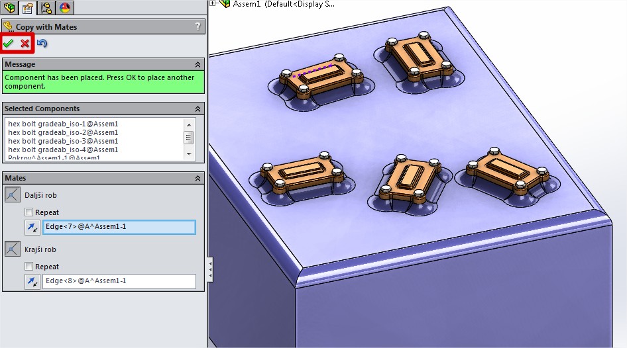627x348 pixels.
Task: Click the blue Undo arrow icon
Action: coord(42,43)
